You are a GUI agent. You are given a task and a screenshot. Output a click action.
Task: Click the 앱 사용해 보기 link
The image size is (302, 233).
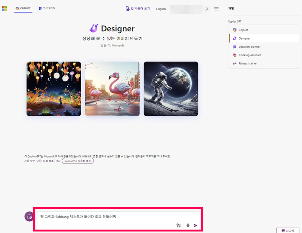click(x=138, y=8)
